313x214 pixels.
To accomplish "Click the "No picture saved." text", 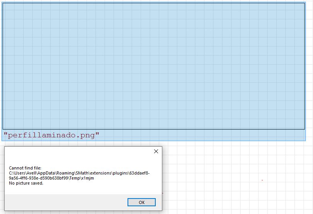I will point(26,183).
